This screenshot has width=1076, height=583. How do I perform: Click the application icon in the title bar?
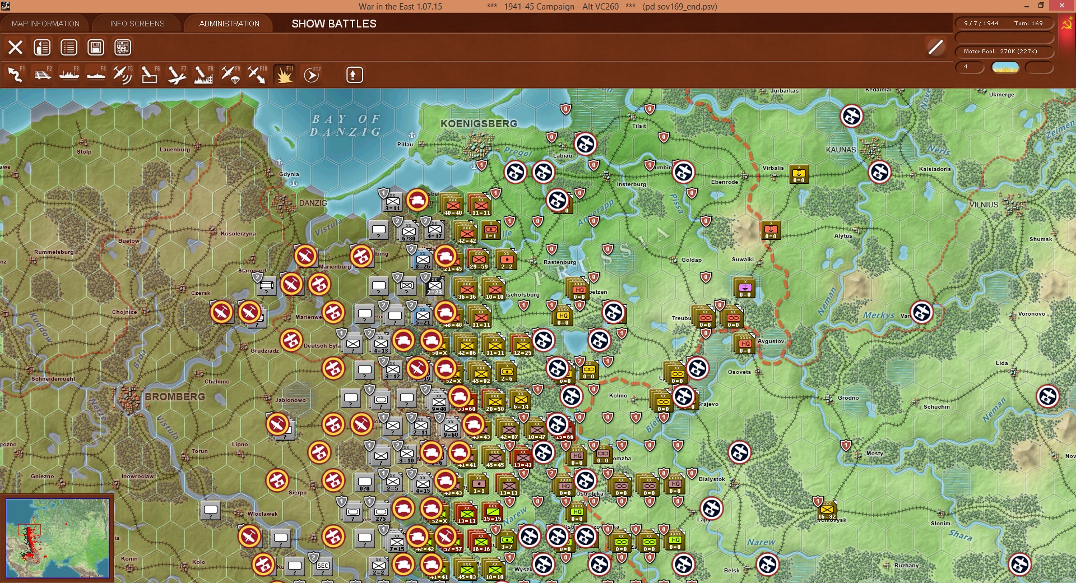pyautogui.click(x=6, y=6)
